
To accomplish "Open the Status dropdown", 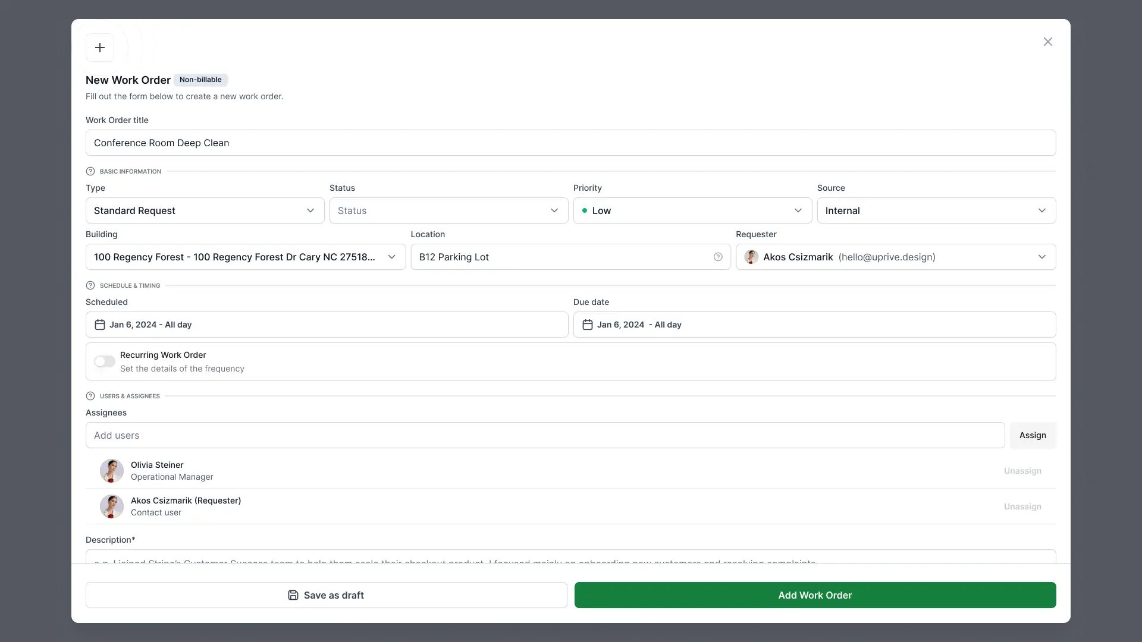I will click(448, 210).
